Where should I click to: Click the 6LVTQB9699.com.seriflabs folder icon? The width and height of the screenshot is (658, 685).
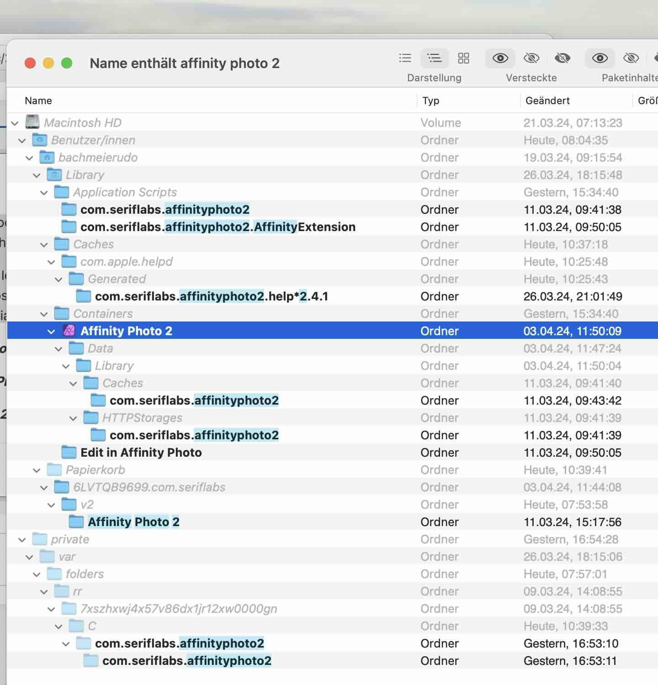tap(62, 487)
